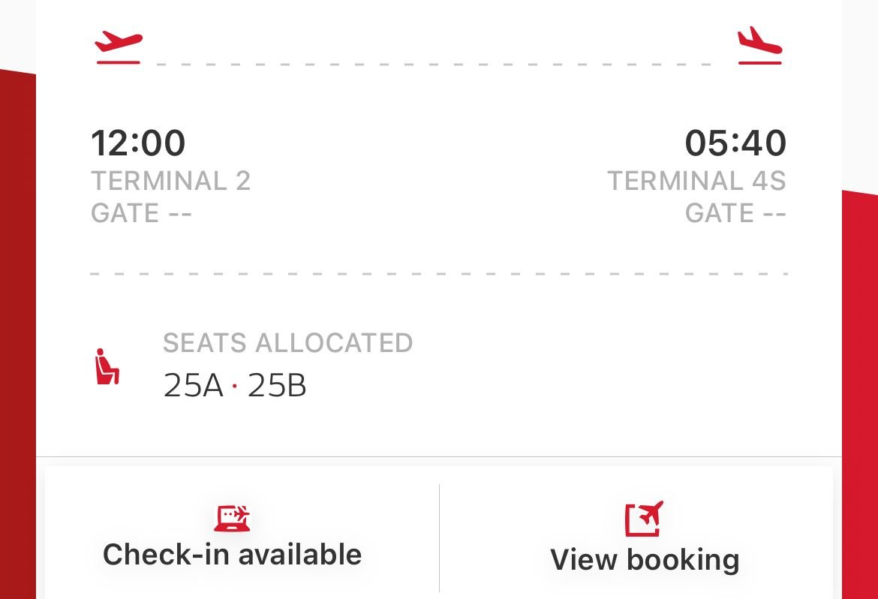
Task: Select the 12:00 departure time
Action: [x=138, y=143]
